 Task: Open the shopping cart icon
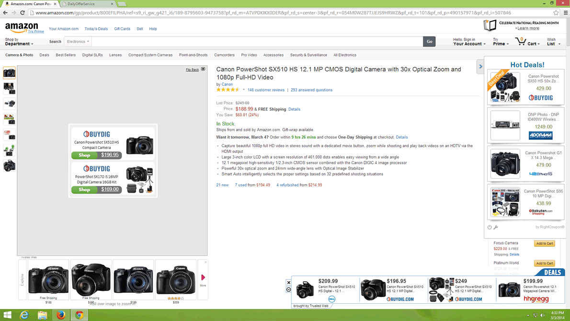pyautogui.click(x=521, y=42)
